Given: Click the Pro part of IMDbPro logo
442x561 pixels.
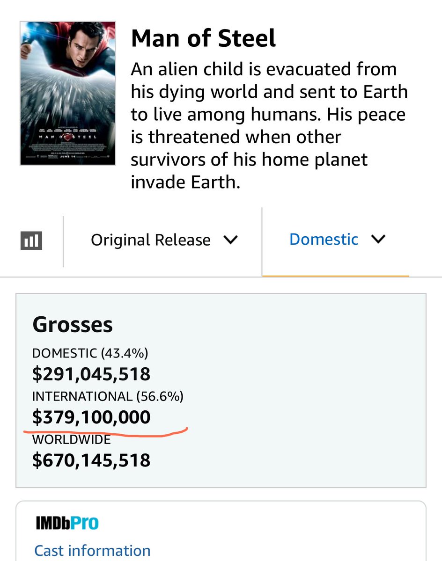Looking at the screenshot, I should coord(84,523).
